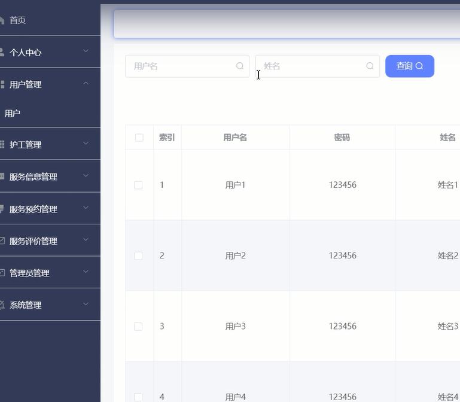
Task: Click password 123456 in 用户3 row
Action: [x=342, y=326]
